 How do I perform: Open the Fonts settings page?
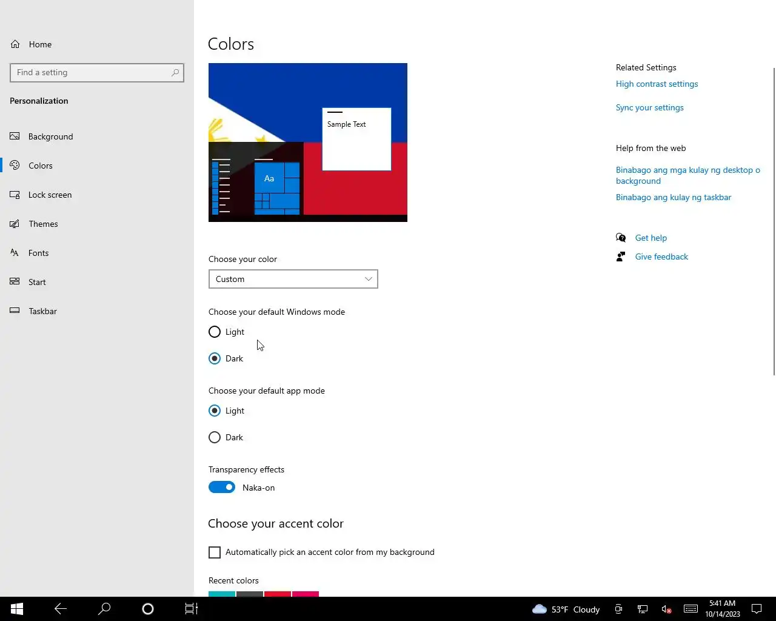point(97,253)
